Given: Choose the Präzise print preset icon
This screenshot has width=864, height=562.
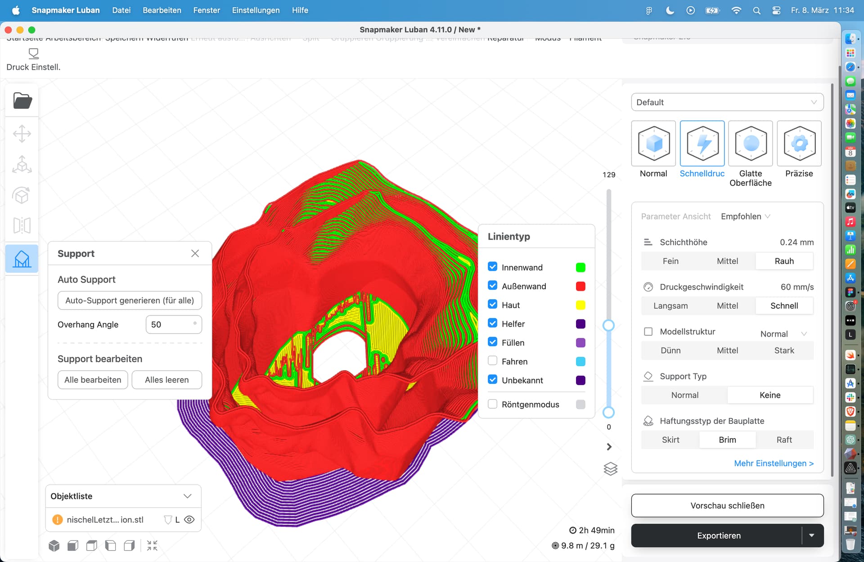Looking at the screenshot, I should [x=799, y=144].
